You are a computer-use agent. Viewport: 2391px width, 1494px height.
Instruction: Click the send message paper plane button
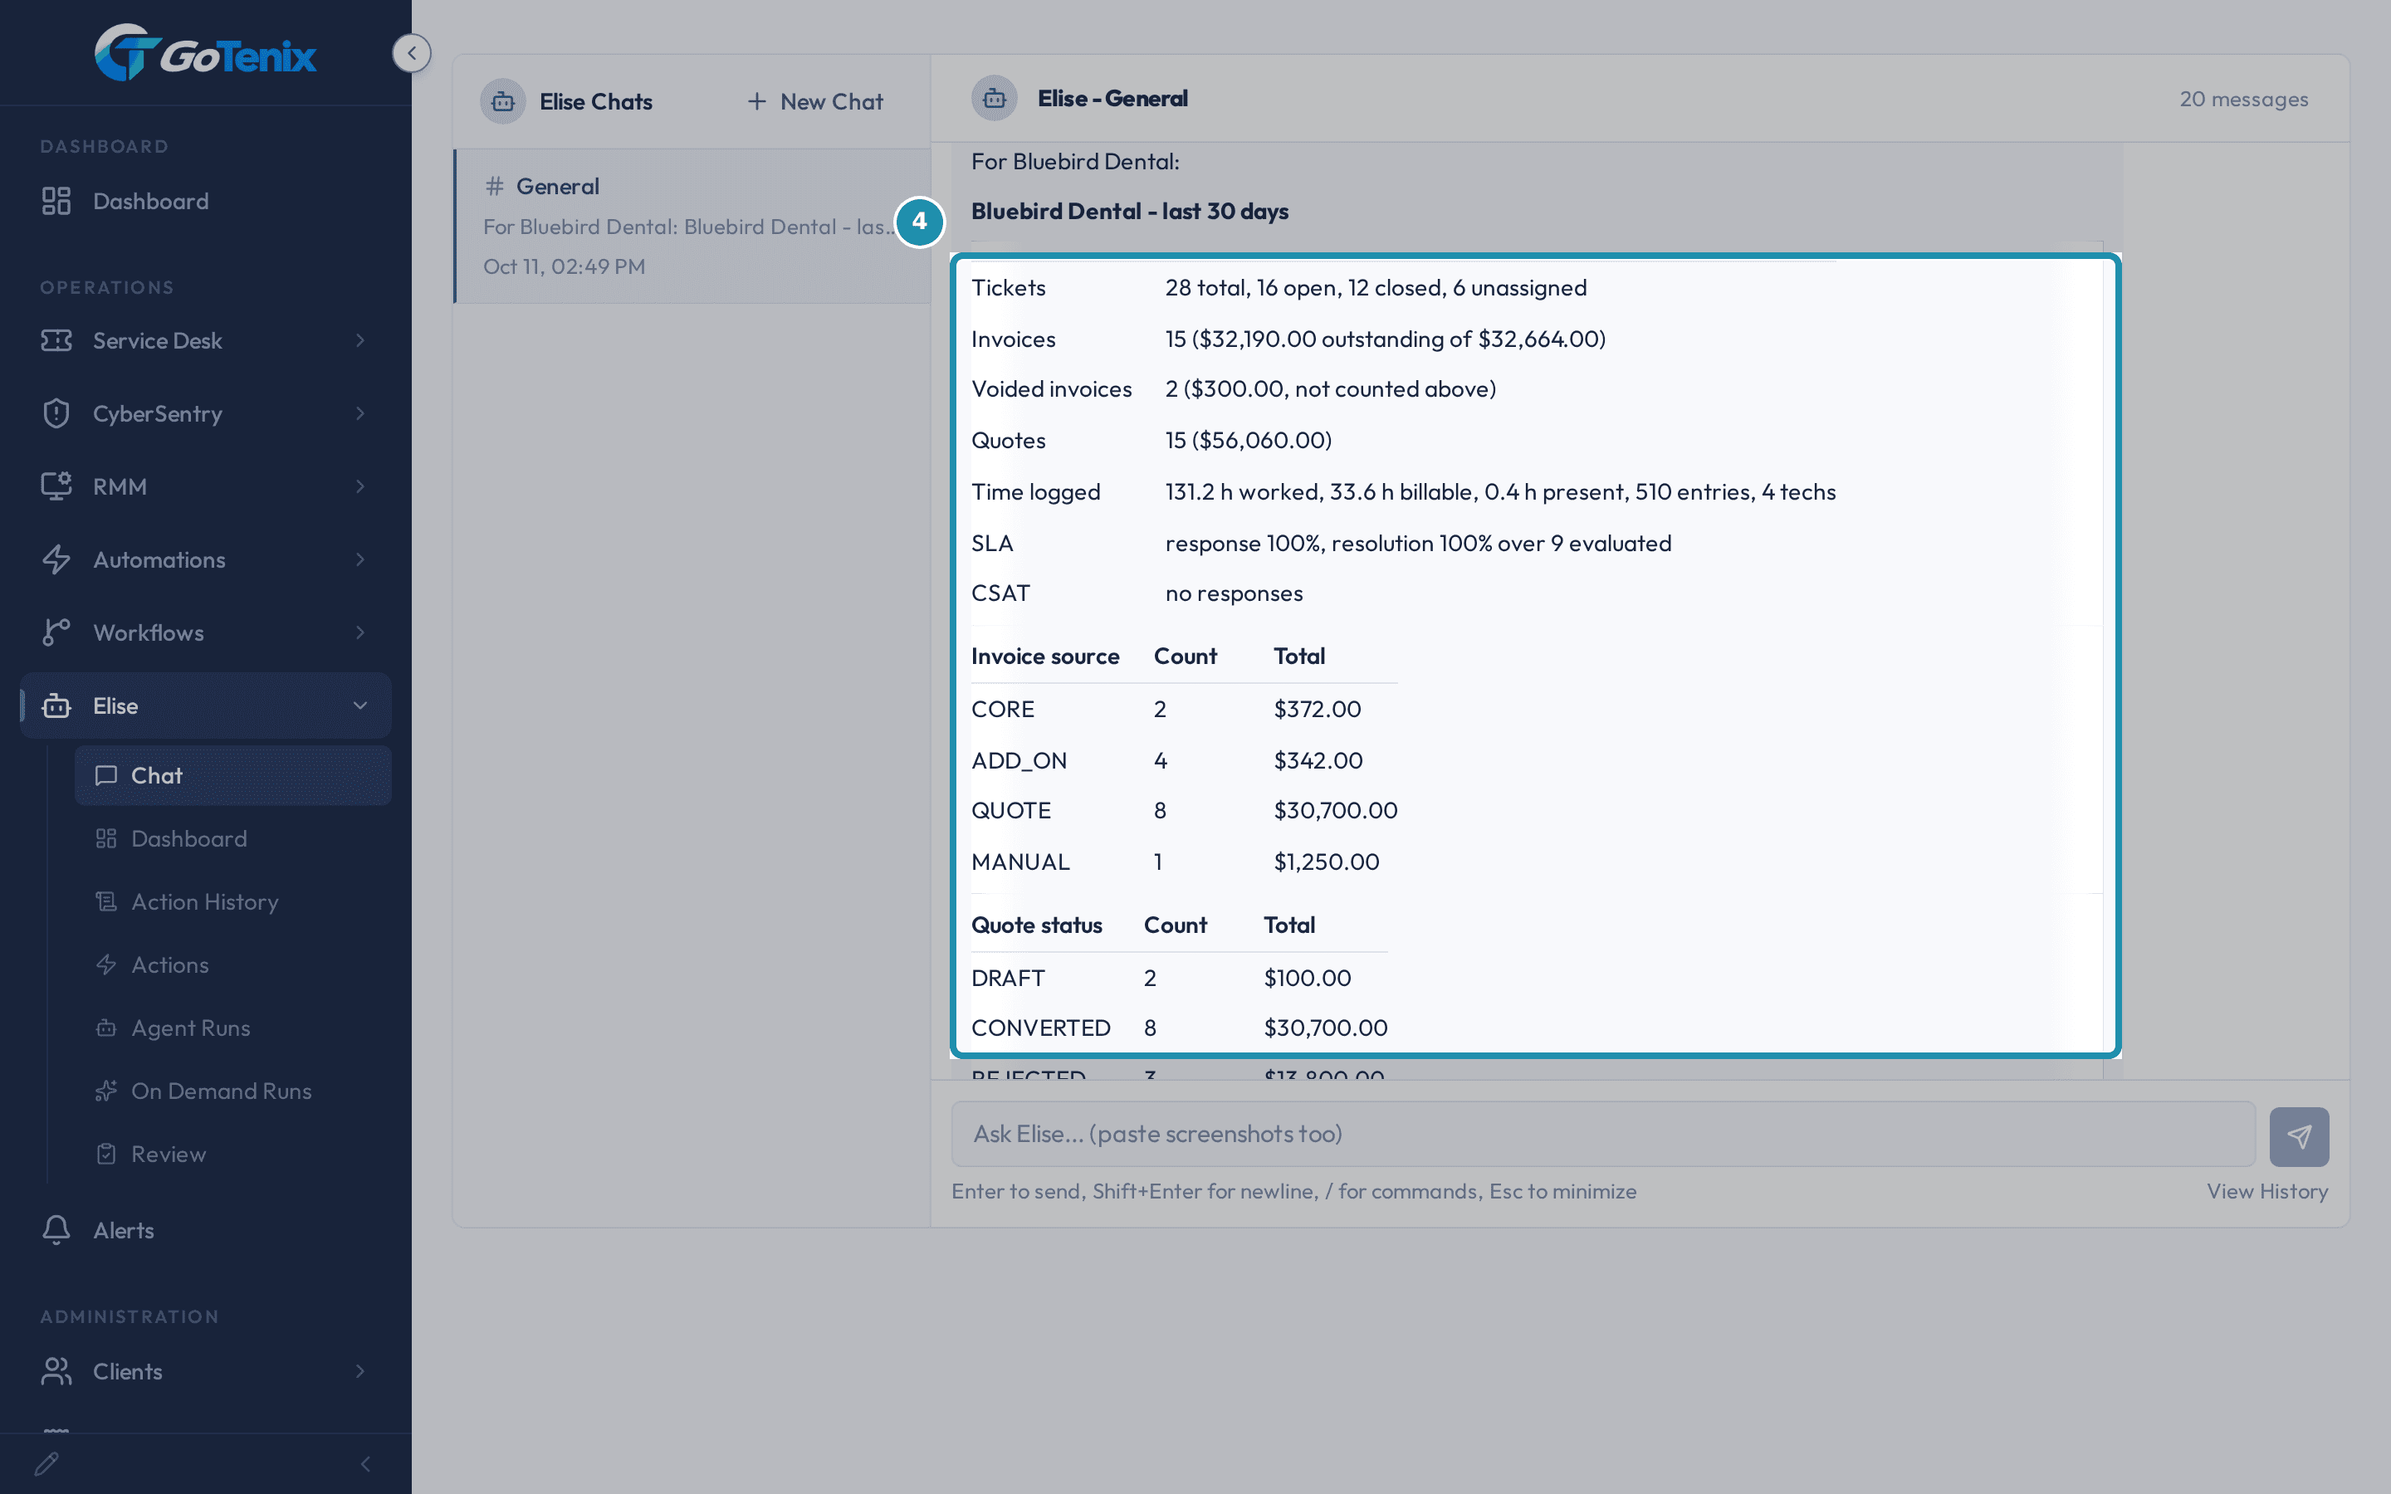tap(2299, 1136)
